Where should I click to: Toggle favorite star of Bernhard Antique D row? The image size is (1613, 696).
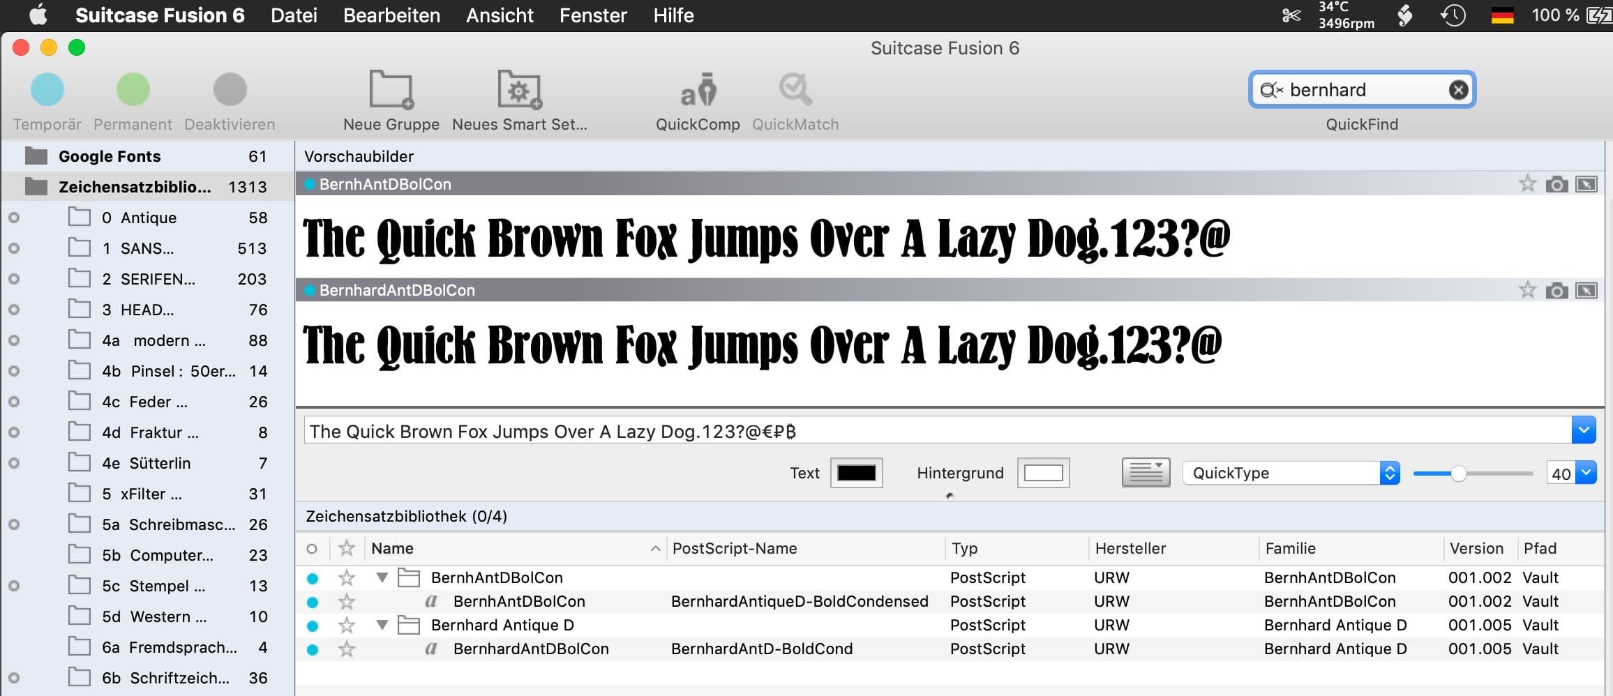click(x=347, y=626)
